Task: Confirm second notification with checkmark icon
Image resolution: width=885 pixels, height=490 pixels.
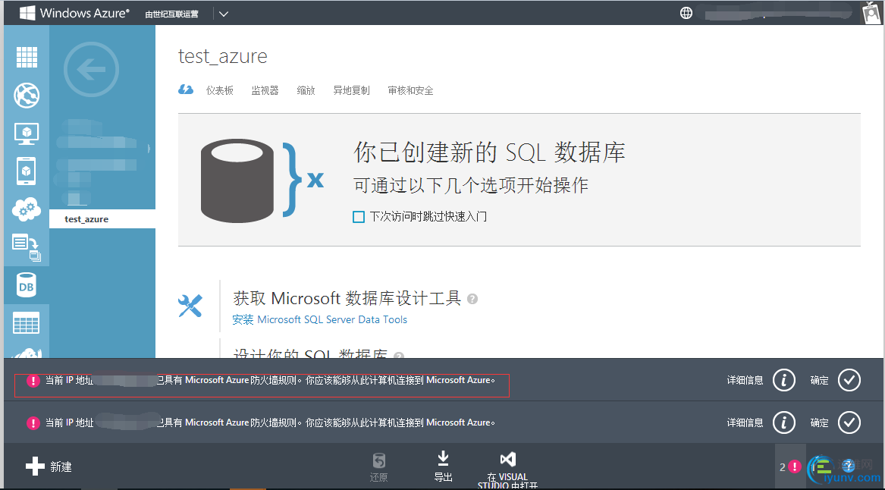Action: [x=849, y=422]
